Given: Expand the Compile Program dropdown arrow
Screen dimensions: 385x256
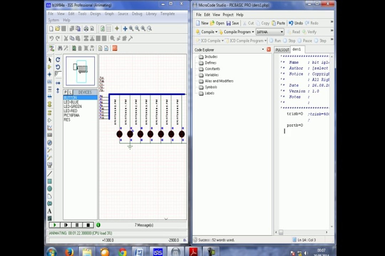Looking at the screenshot, I should pyautogui.click(x=253, y=32).
